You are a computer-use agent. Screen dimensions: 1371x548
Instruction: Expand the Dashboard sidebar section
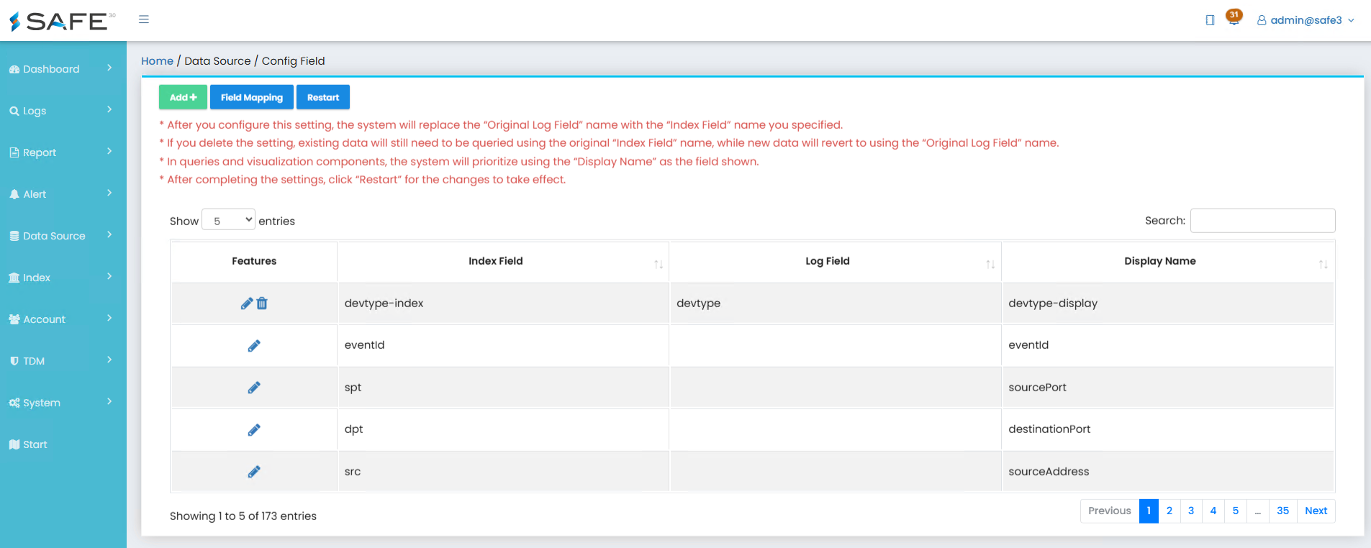coord(63,69)
